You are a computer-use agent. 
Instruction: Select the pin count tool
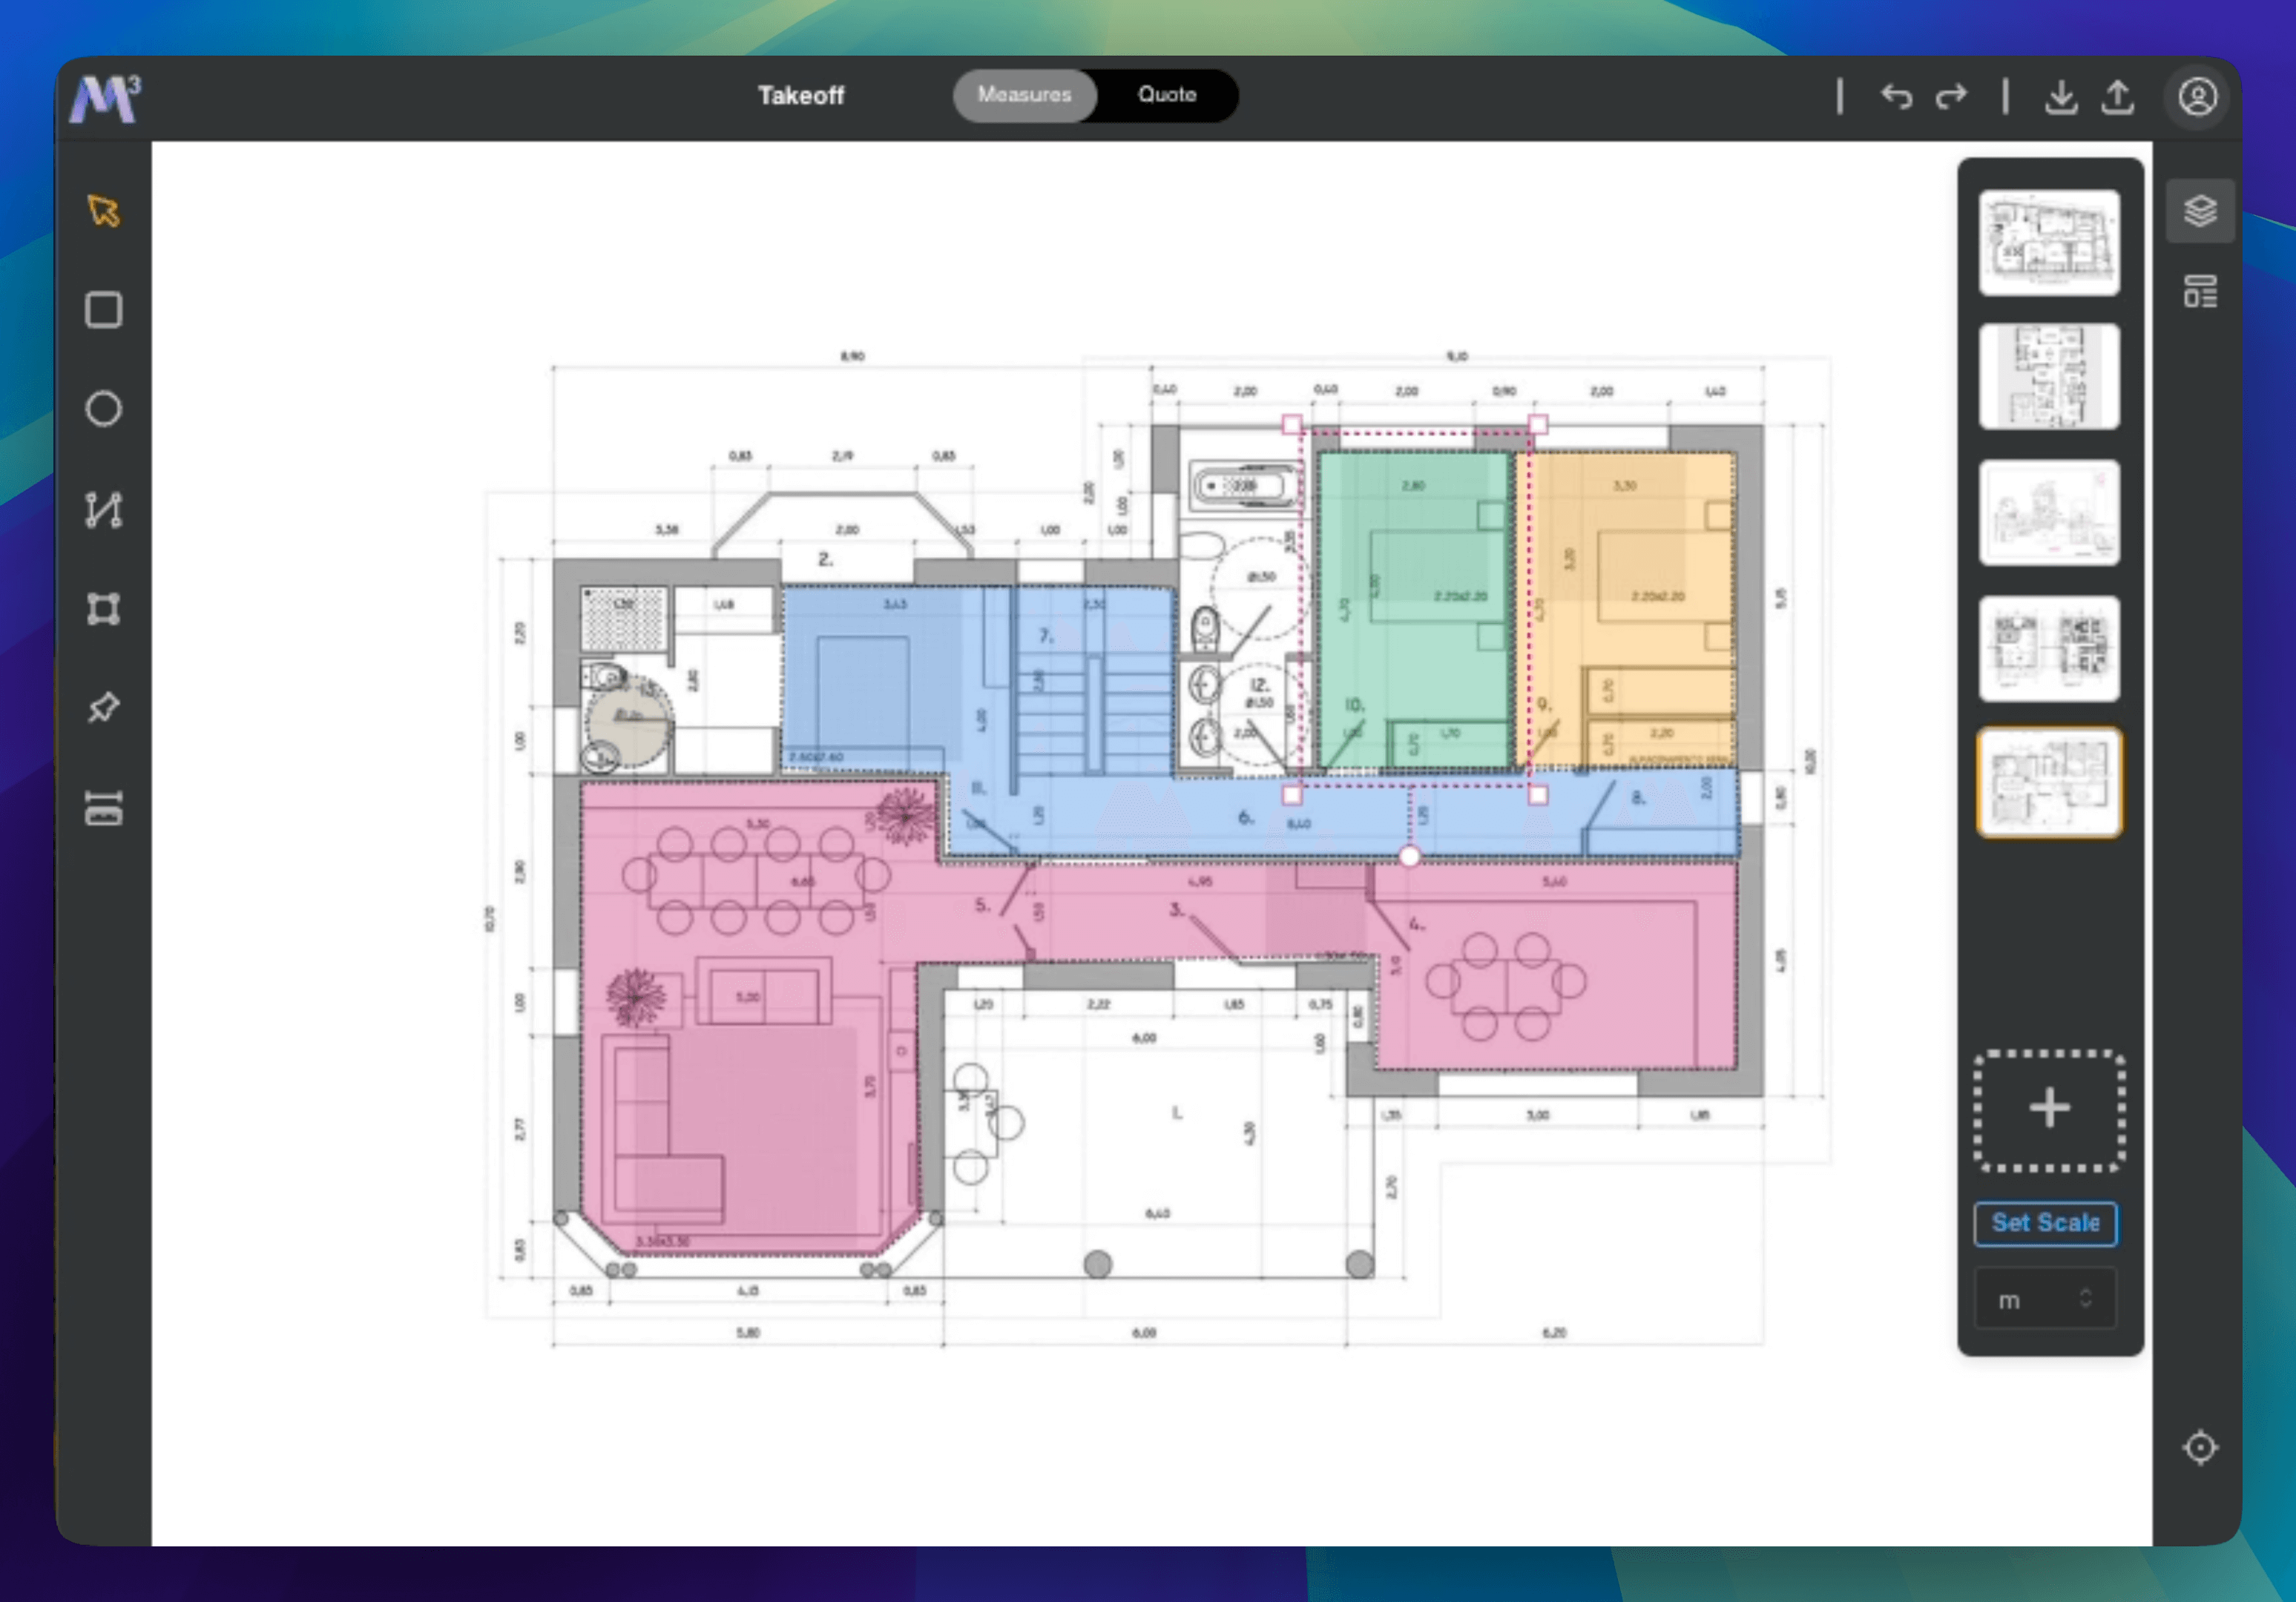[x=104, y=707]
